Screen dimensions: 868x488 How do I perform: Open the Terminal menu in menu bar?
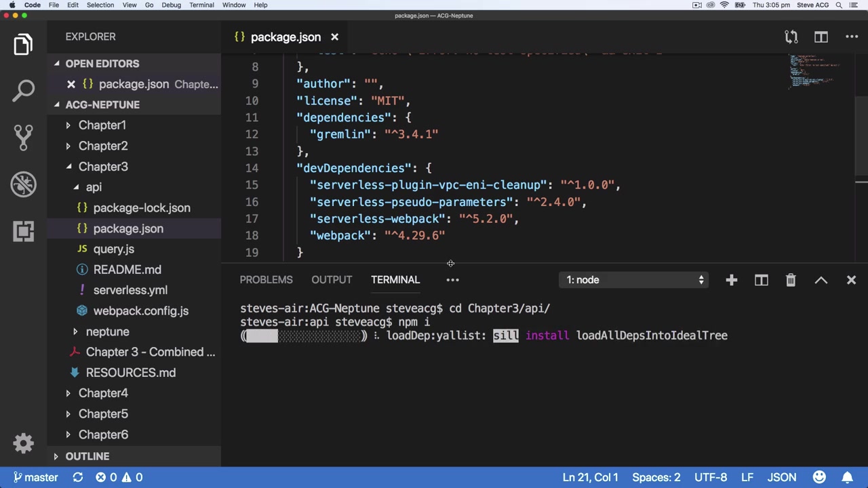pyautogui.click(x=201, y=5)
